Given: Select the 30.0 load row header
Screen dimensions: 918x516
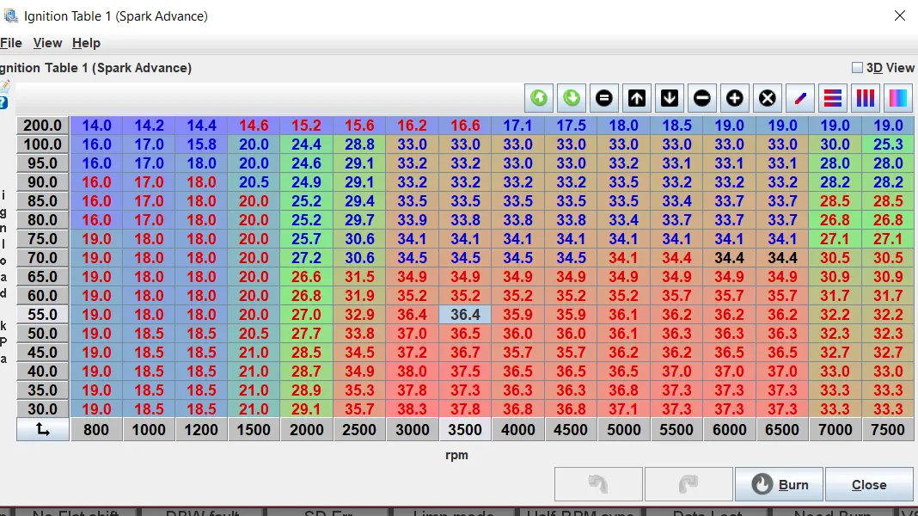Looking at the screenshot, I should point(43,408).
